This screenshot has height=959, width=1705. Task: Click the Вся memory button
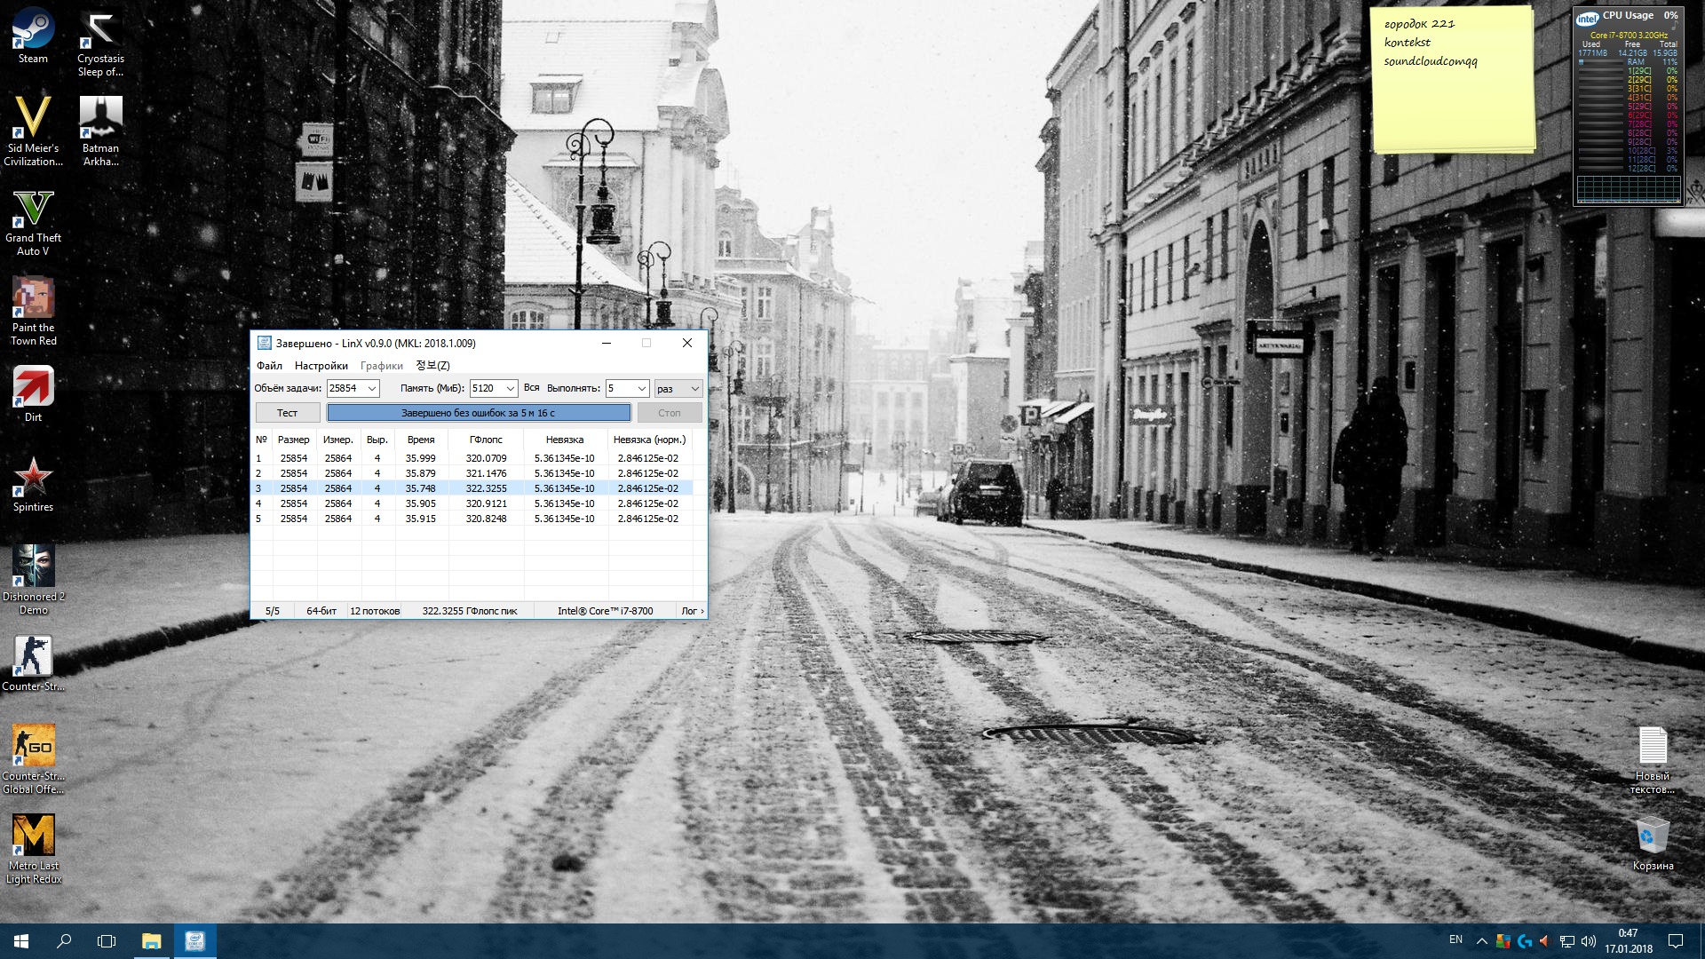point(531,388)
